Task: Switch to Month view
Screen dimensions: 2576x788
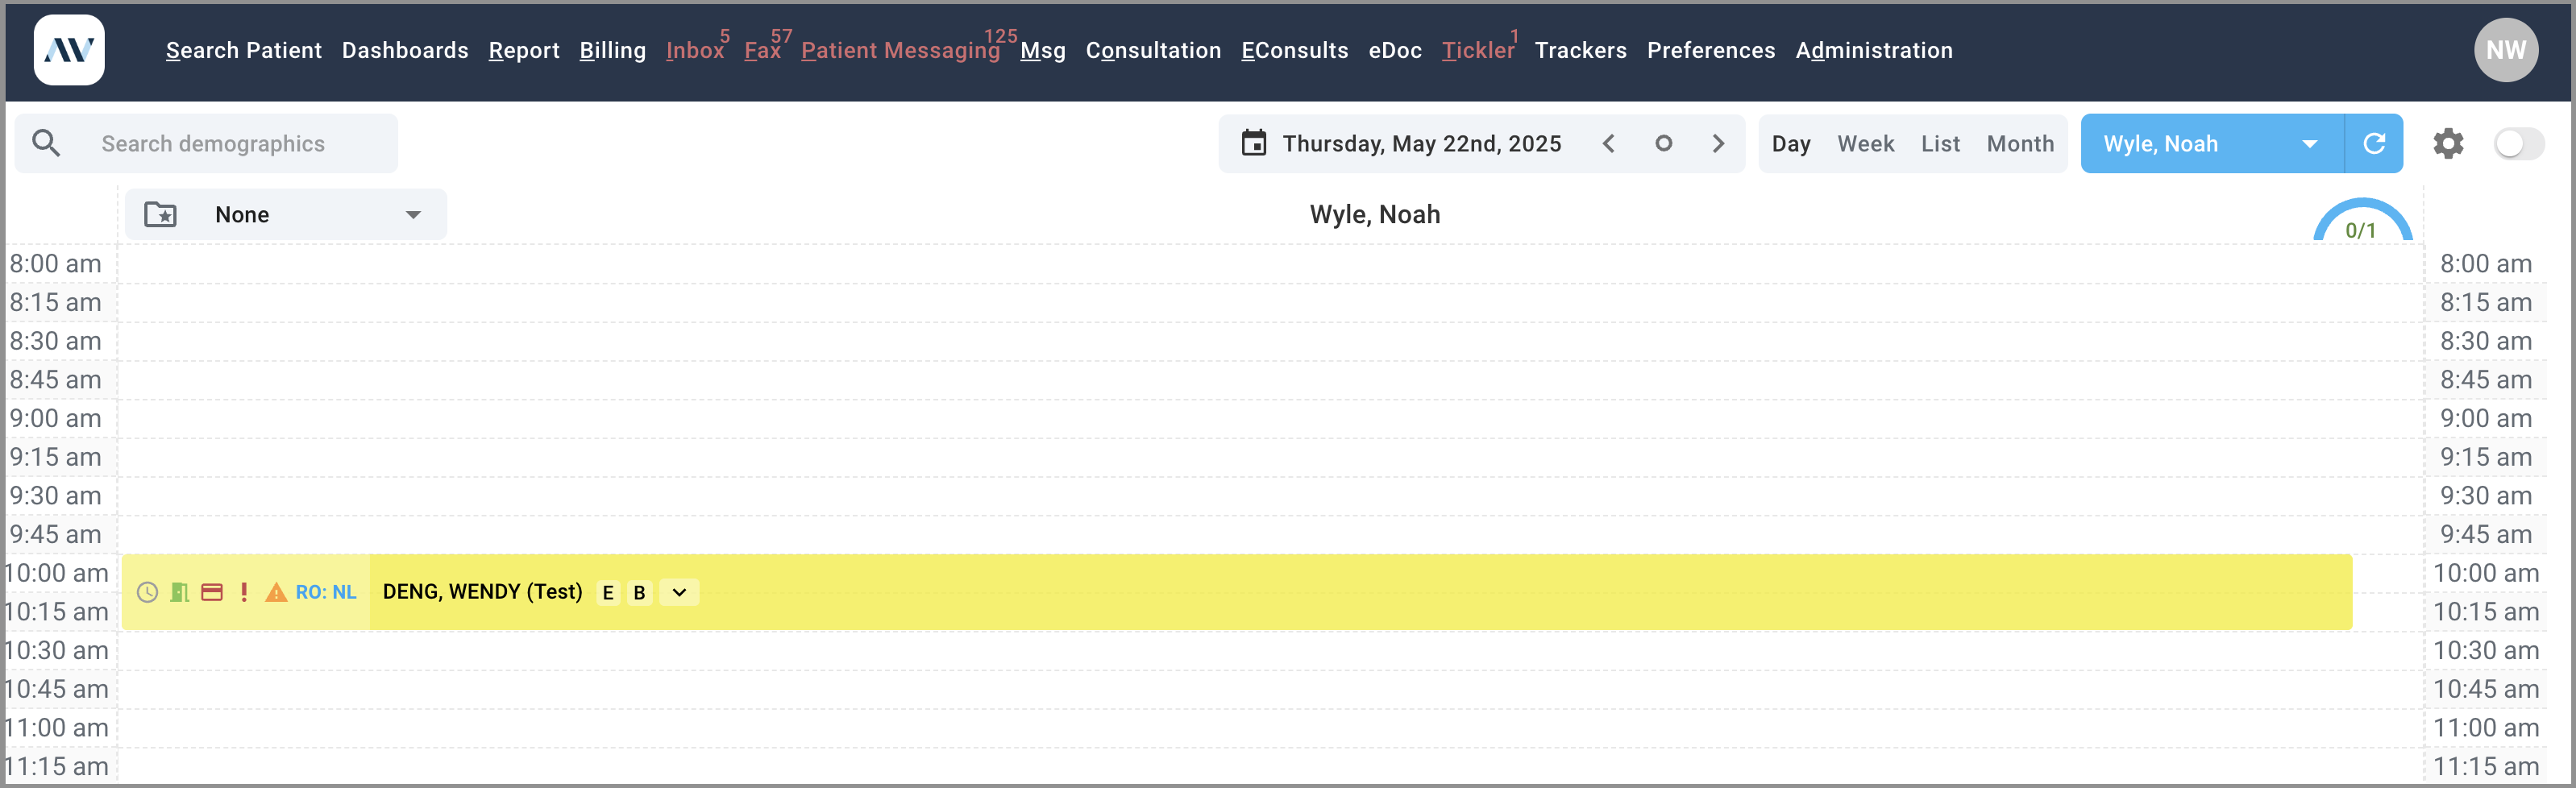Action: (2020, 143)
